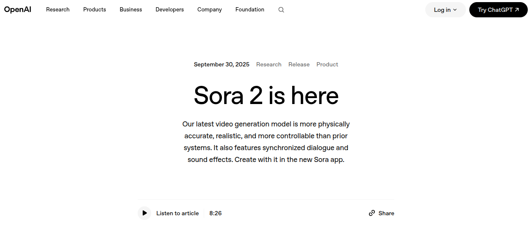Click the Try ChatGPT button
The image size is (532, 233).
tap(499, 10)
